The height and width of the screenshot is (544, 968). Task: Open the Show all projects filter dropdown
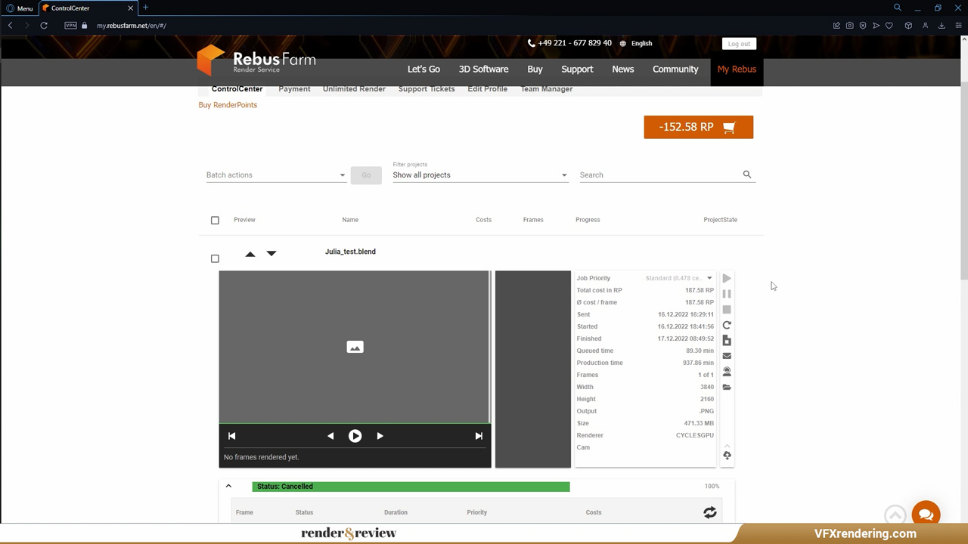[480, 175]
